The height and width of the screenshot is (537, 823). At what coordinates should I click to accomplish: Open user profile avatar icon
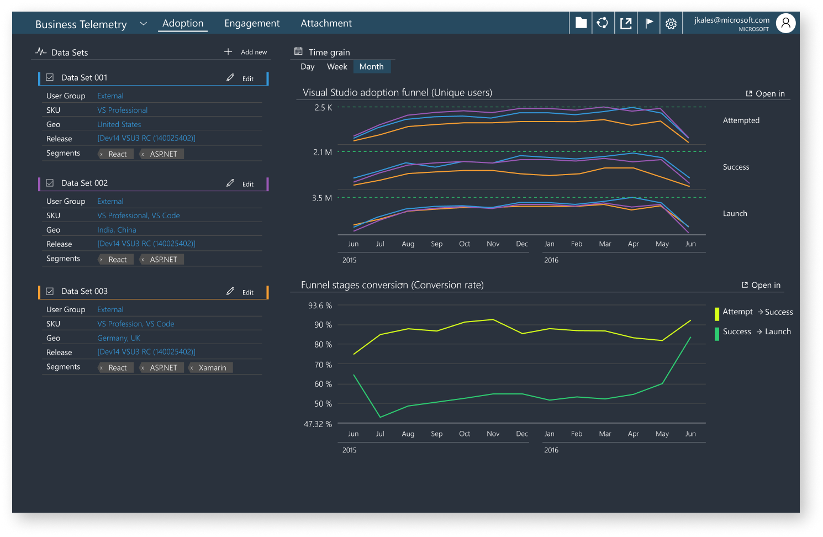coord(785,23)
